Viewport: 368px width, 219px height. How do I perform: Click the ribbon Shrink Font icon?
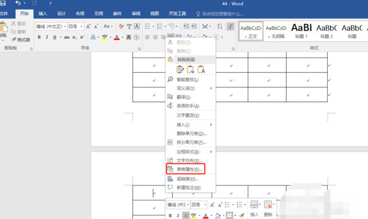coord(96,26)
